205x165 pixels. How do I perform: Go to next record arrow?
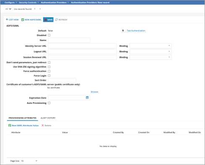[x=40, y=9]
